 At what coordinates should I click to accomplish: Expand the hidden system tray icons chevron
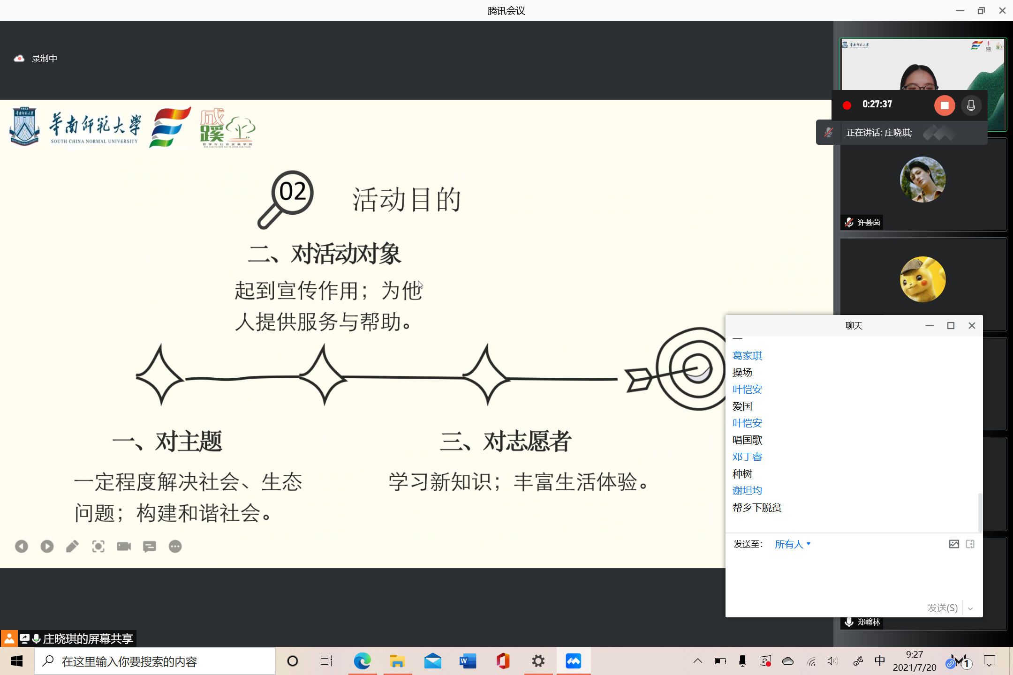[x=698, y=661]
